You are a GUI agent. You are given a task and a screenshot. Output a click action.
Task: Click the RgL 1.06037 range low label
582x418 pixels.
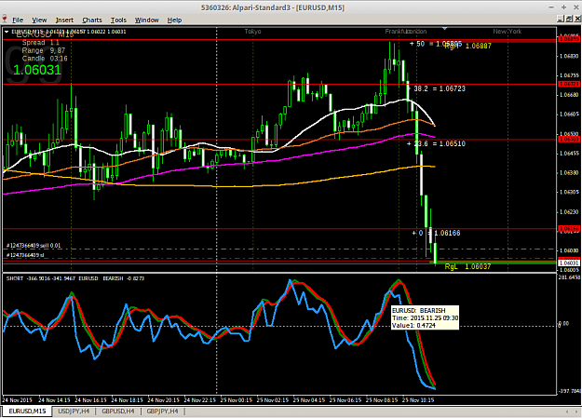click(x=467, y=266)
